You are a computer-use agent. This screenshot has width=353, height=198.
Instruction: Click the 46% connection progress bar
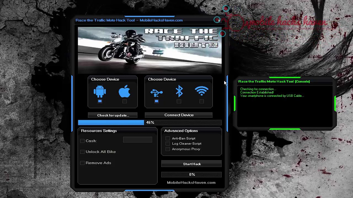point(150,122)
